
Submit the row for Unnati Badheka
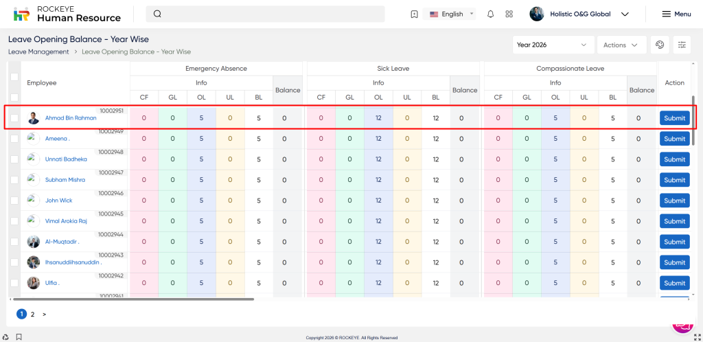[674, 159]
